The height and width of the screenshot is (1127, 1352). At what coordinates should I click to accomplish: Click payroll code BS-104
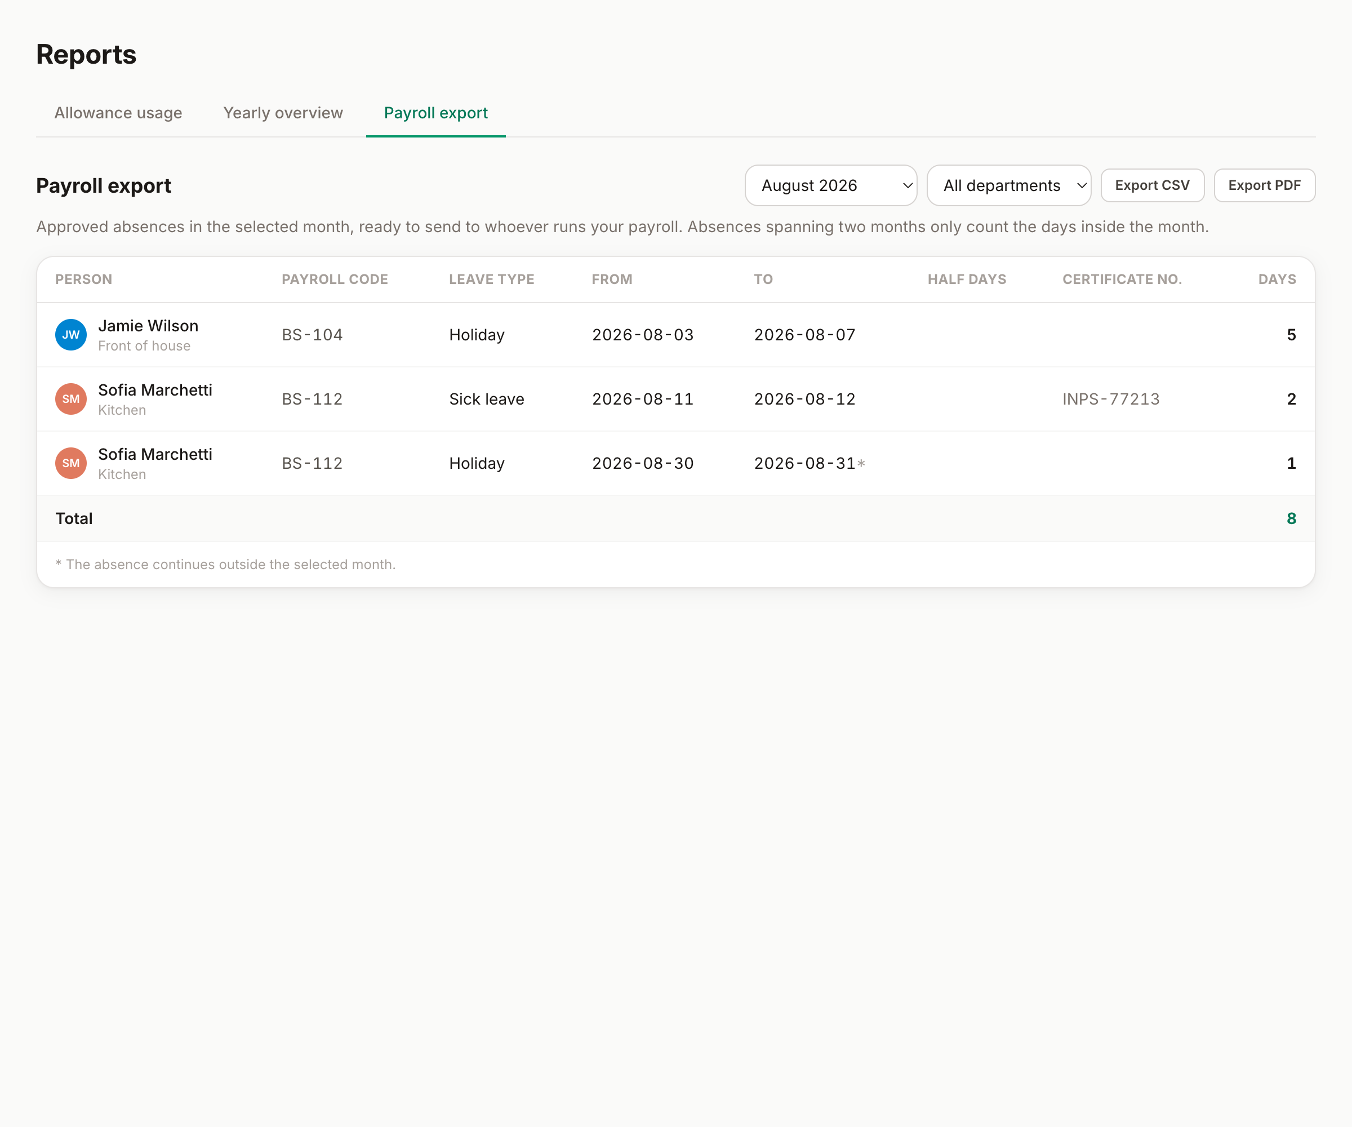point(312,335)
